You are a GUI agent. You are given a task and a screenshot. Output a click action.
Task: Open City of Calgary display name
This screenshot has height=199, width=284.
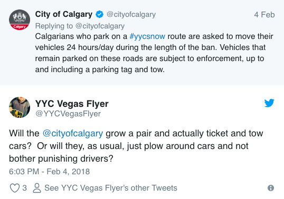pyautogui.click(x=64, y=14)
